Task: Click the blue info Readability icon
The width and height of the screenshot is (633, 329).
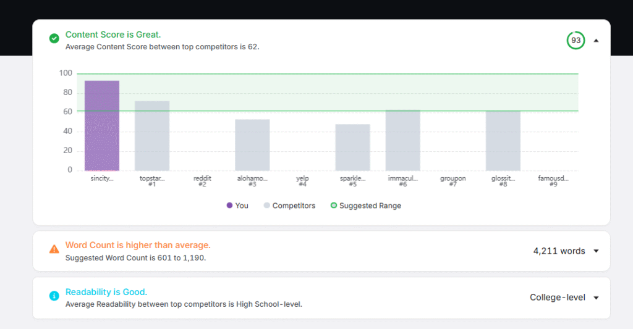Action: tap(54, 296)
